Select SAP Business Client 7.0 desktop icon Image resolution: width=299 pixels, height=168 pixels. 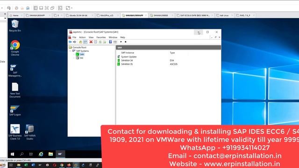click(x=15, y=132)
